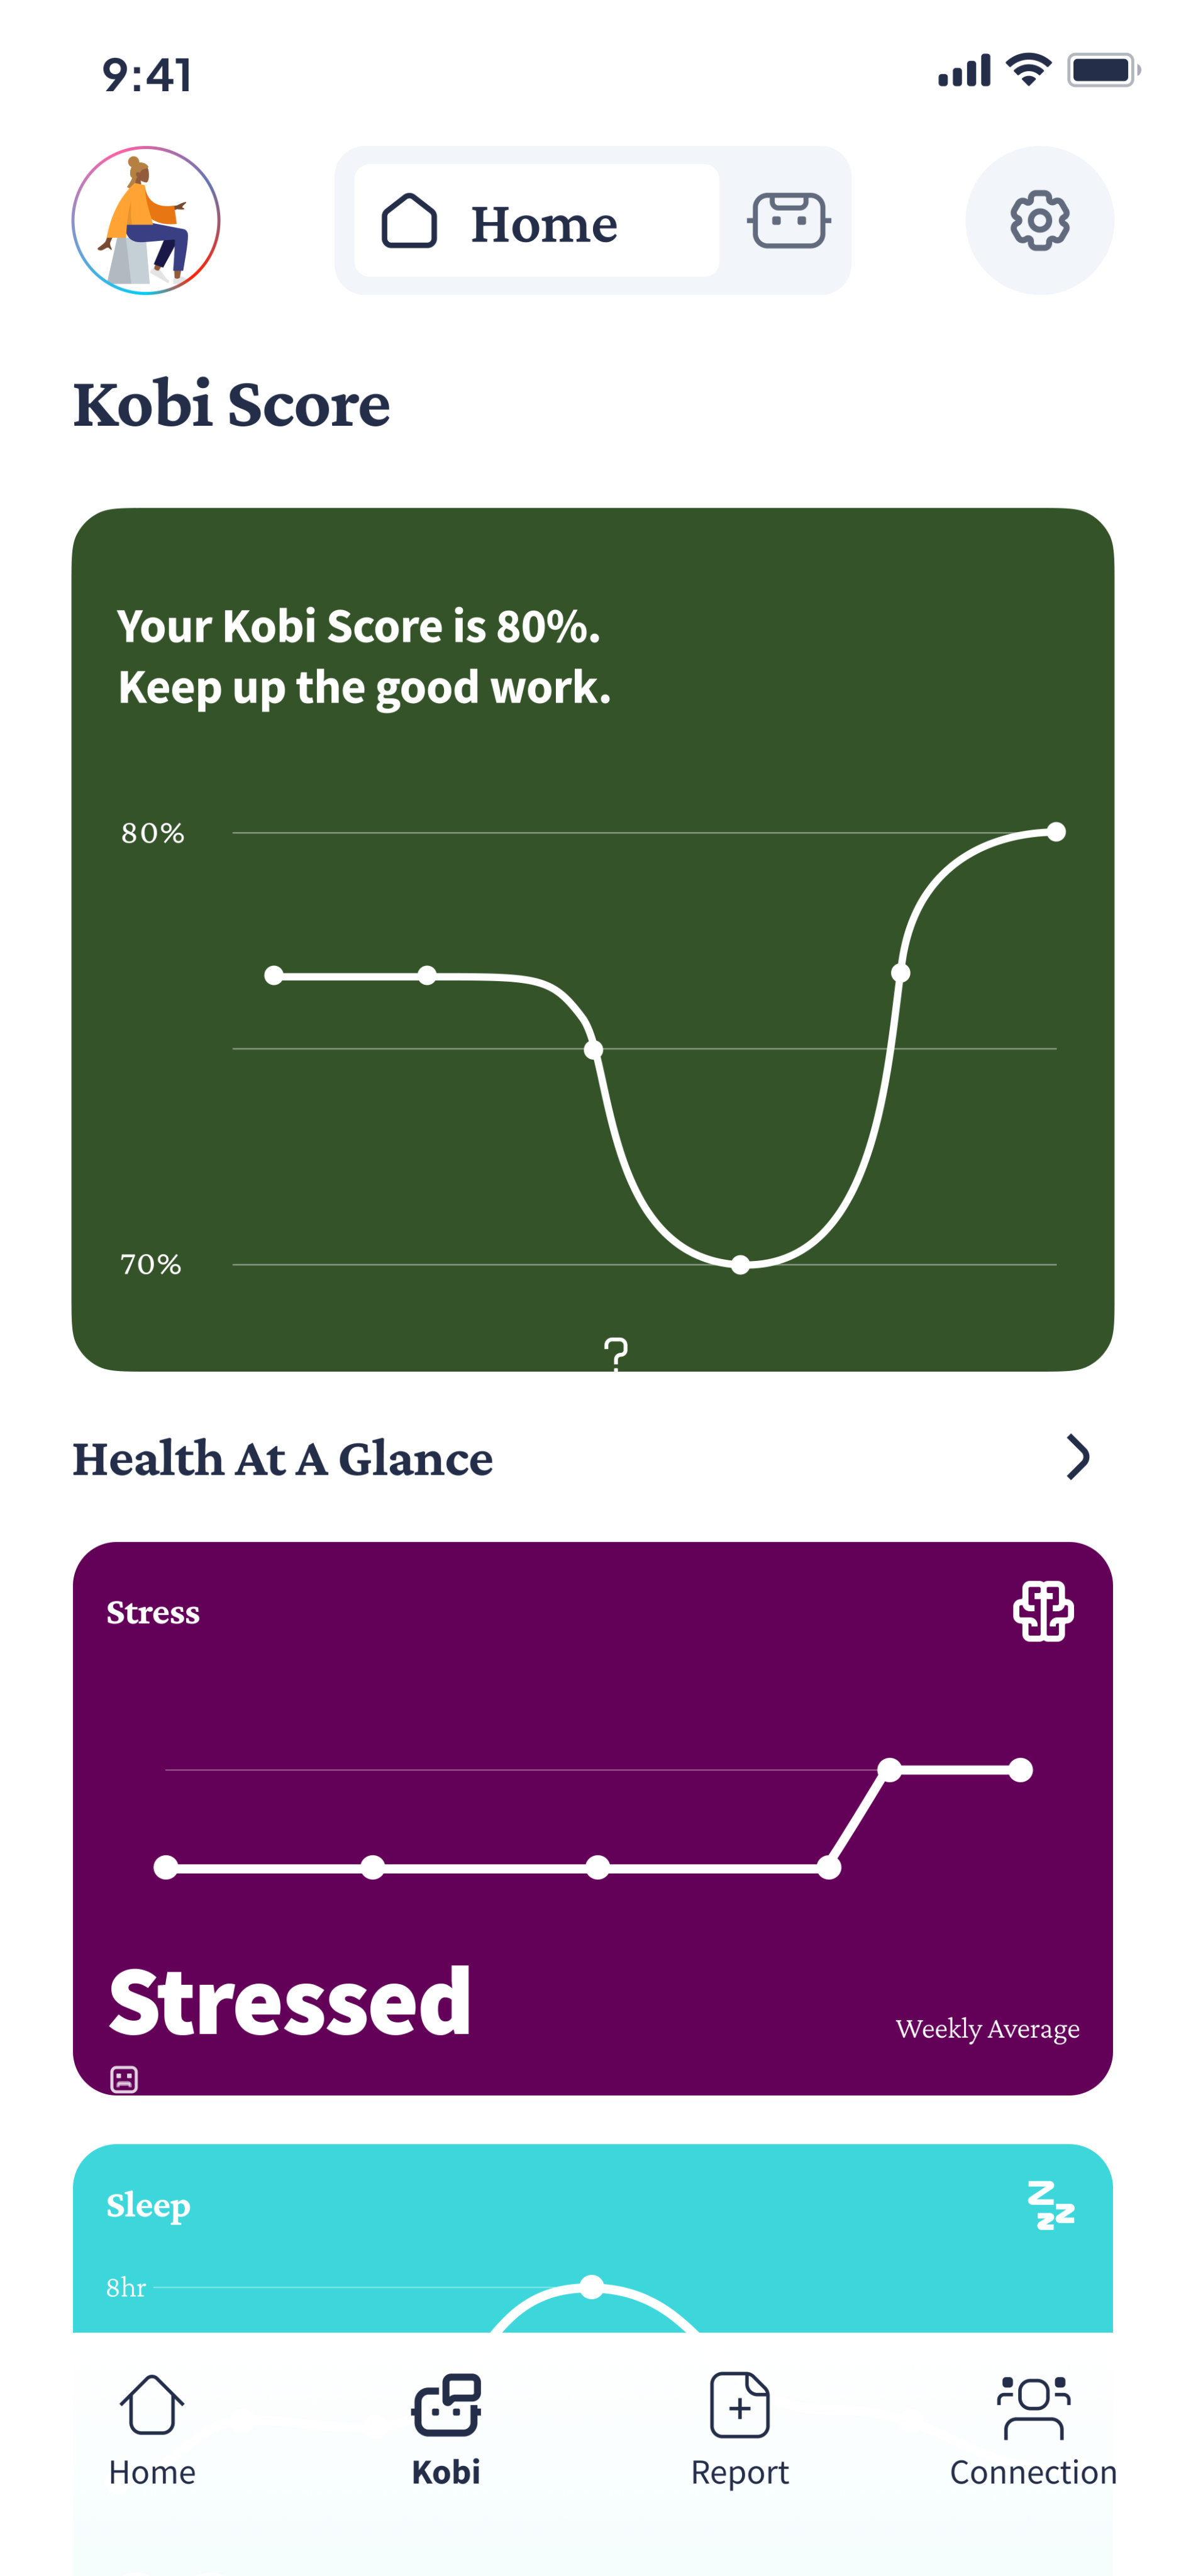The image size is (1186, 2576).
Task: Tap the Weekly Average label
Action: click(x=987, y=2028)
